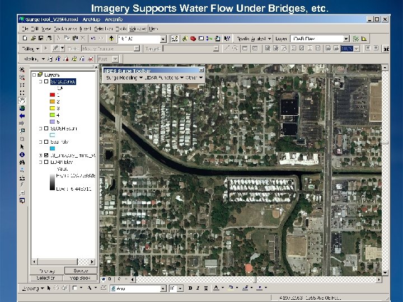Click the Select Features tool icon
Image resolution: width=403 pixels, height=302 pixels.
pos(22,131)
